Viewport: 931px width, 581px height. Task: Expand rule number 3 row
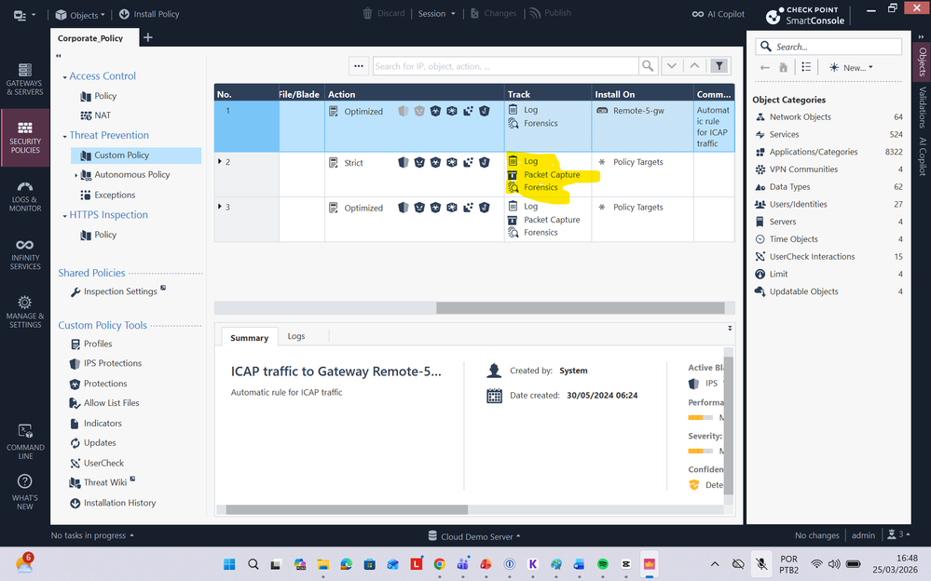coord(220,207)
